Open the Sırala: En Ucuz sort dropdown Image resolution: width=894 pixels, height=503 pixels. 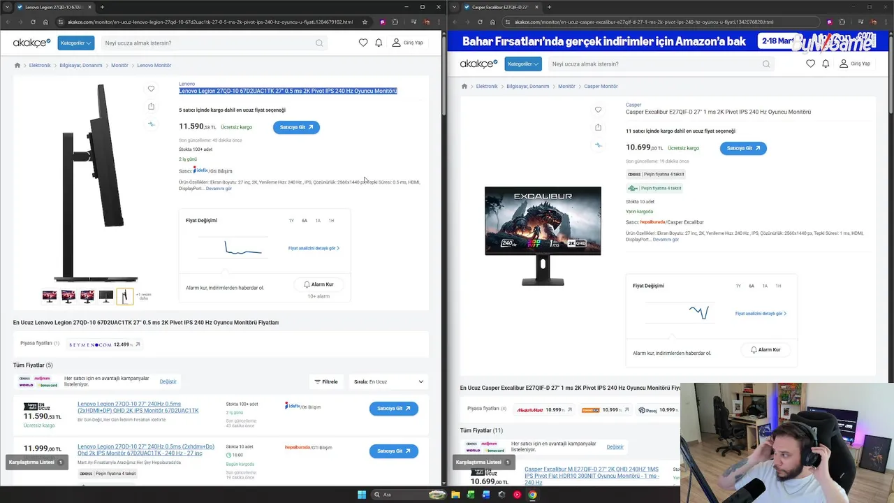click(388, 381)
